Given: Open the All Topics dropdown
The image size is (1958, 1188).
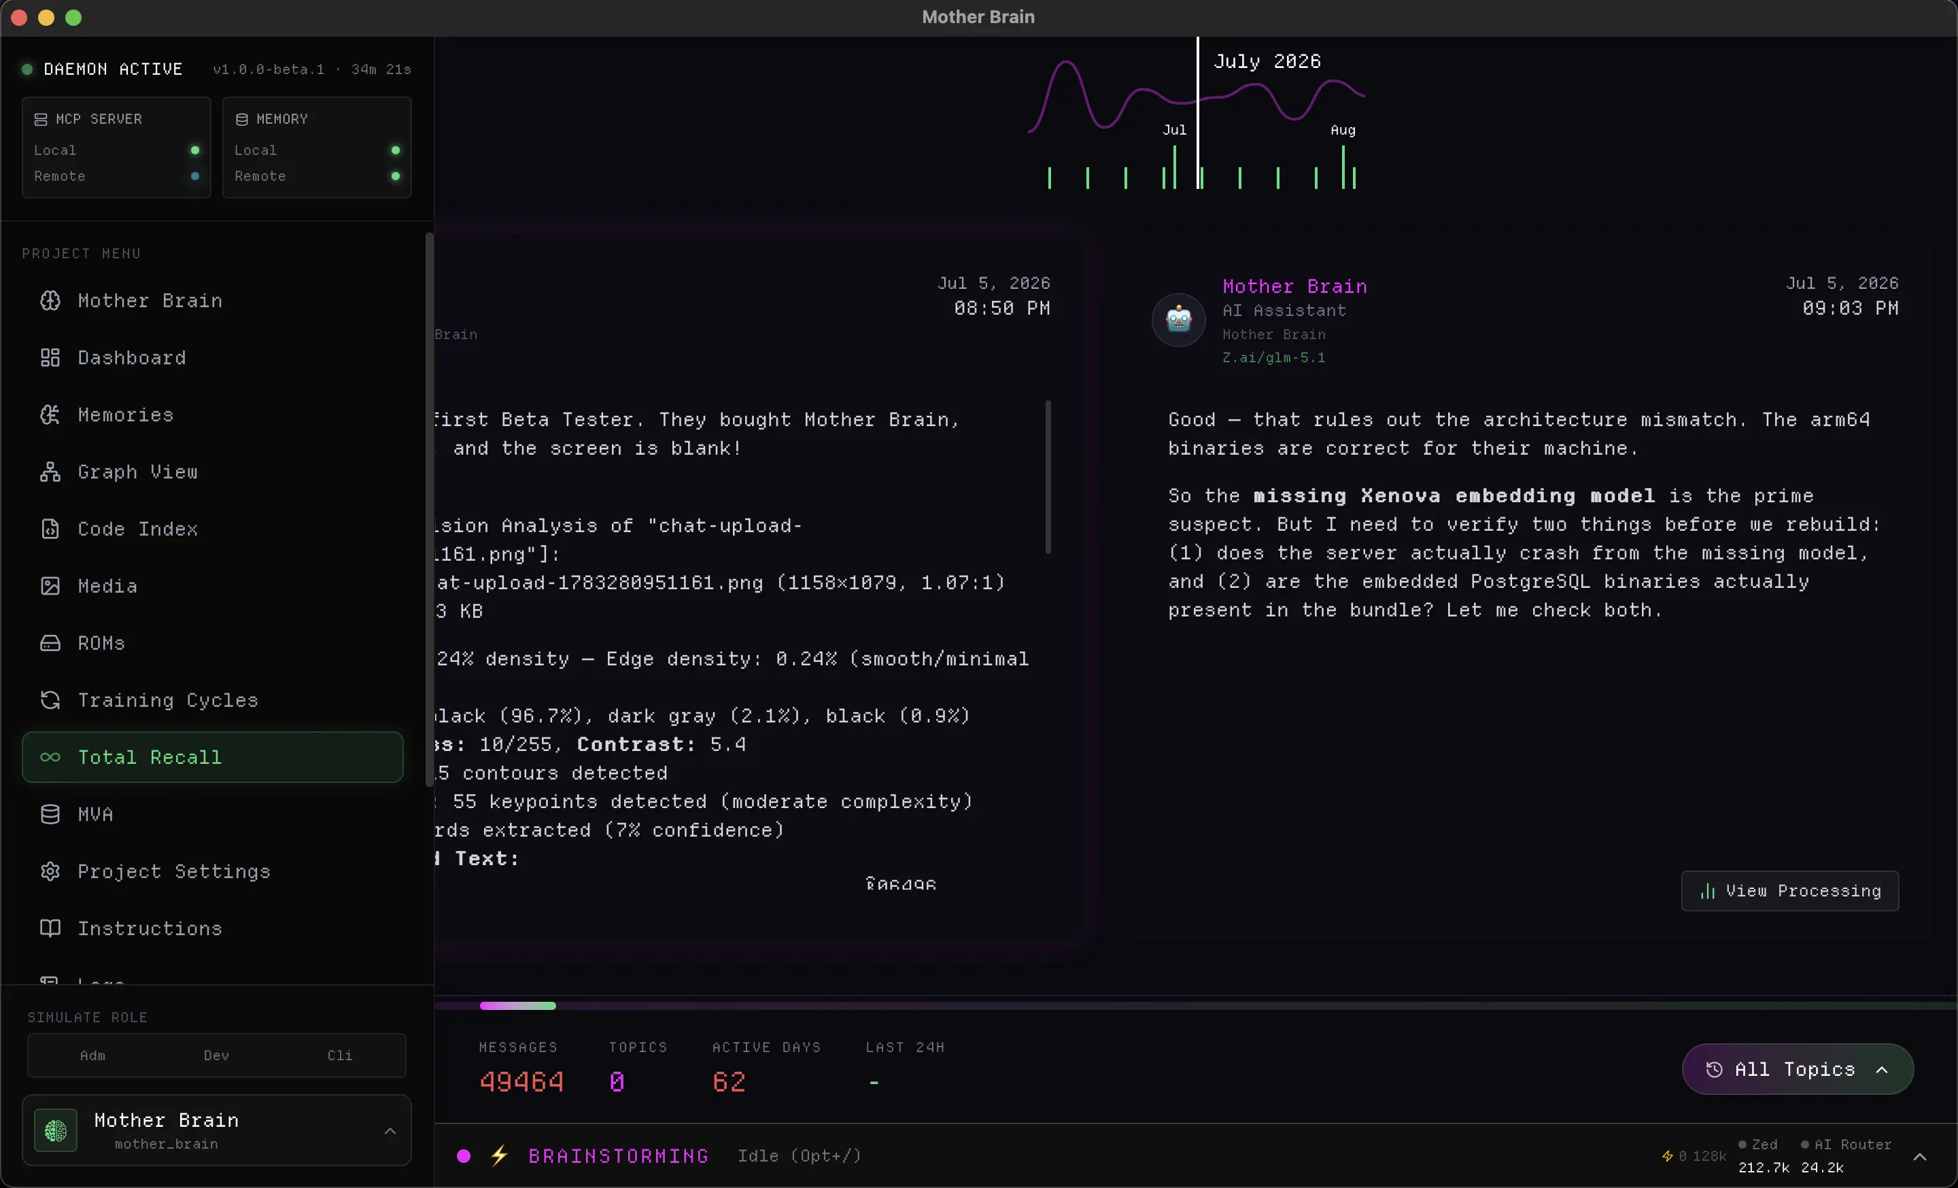Looking at the screenshot, I should (x=1798, y=1069).
